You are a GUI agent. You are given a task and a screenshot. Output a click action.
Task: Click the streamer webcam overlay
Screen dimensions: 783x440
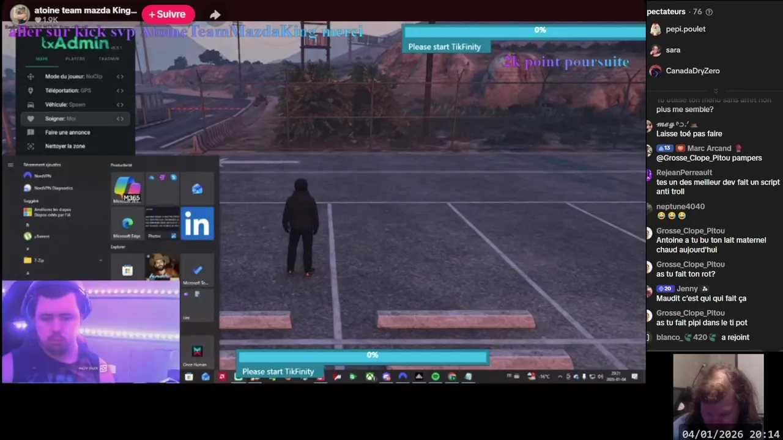tap(91, 332)
